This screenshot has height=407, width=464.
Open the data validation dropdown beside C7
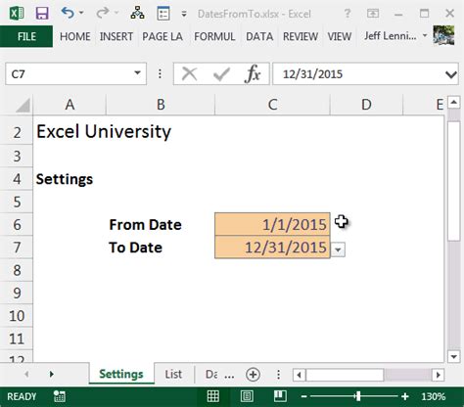pyautogui.click(x=338, y=250)
